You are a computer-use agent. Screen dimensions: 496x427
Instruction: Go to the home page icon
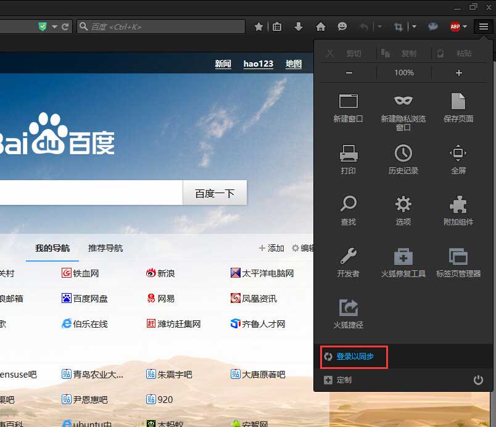[320, 27]
